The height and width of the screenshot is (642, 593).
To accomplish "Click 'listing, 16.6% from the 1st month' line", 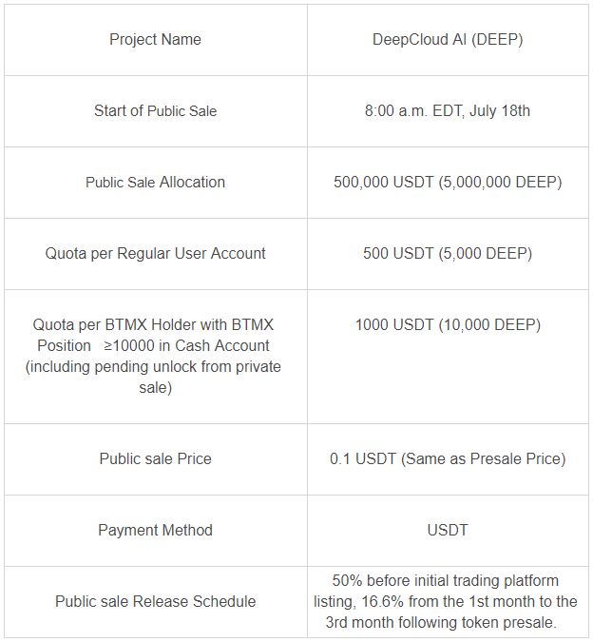I will (x=425, y=601).
